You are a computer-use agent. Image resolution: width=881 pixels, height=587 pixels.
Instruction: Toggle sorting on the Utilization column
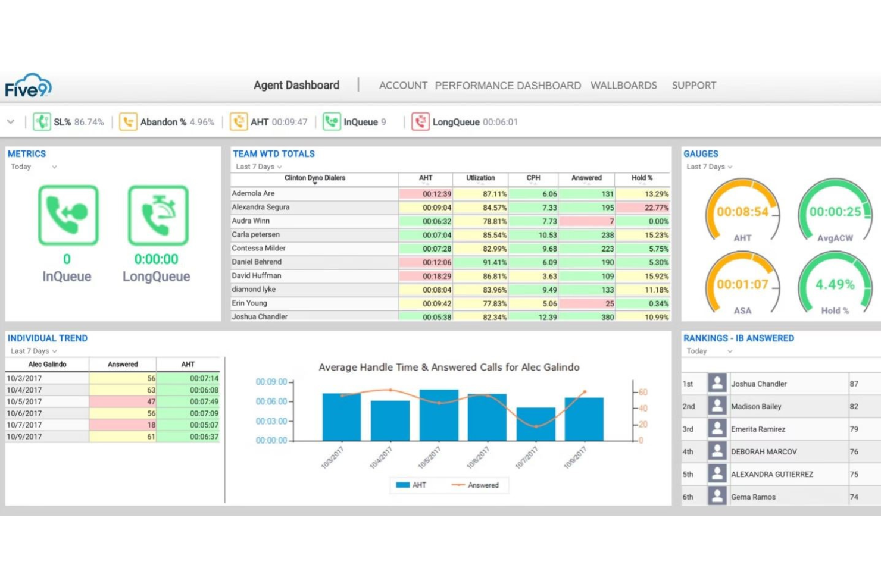coord(480,178)
